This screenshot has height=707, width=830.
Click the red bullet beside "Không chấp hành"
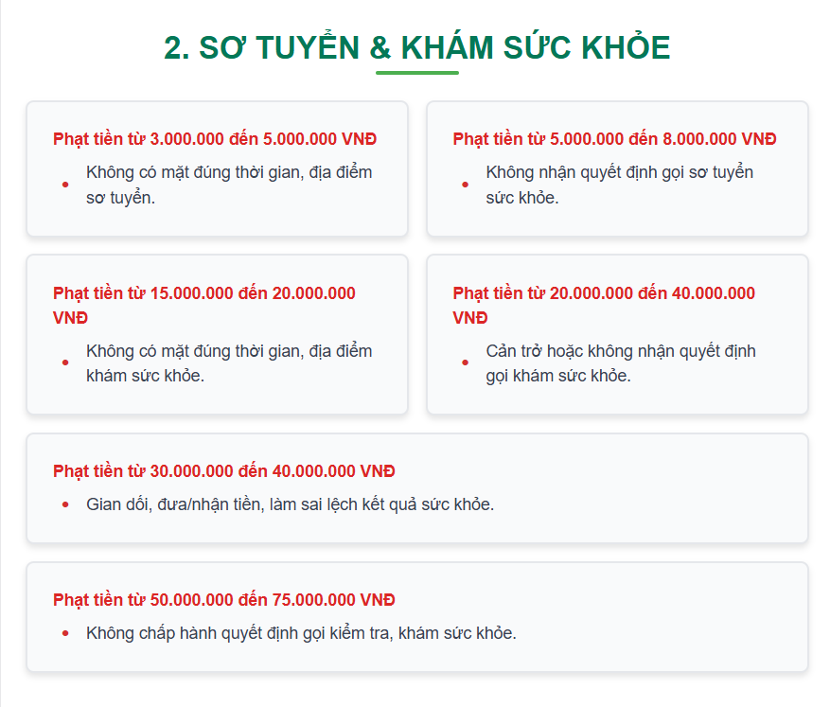click(x=65, y=633)
